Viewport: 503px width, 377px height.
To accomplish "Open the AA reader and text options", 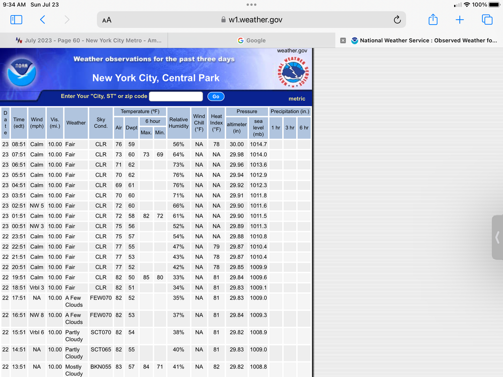I will point(107,20).
